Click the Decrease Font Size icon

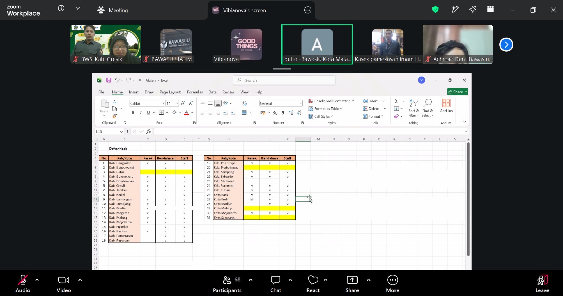point(191,103)
